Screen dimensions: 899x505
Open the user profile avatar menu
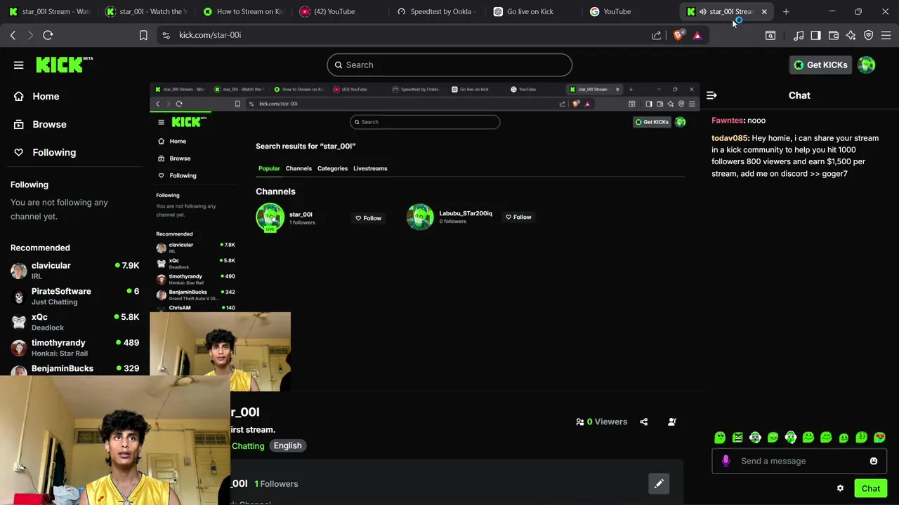point(867,65)
